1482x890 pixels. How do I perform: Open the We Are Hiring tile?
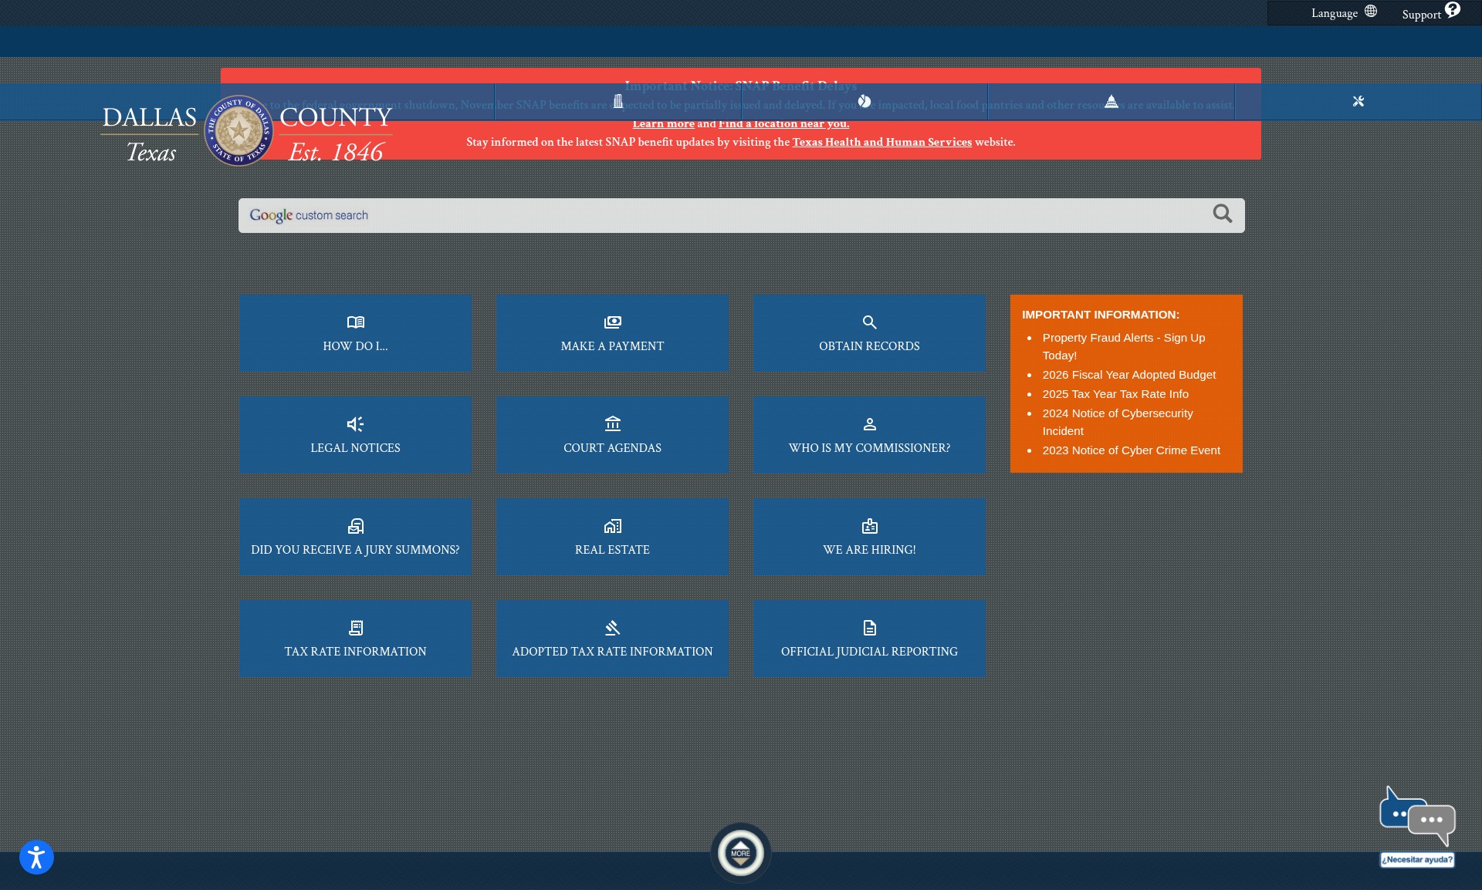pyautogui.click(x=869, y=537)
